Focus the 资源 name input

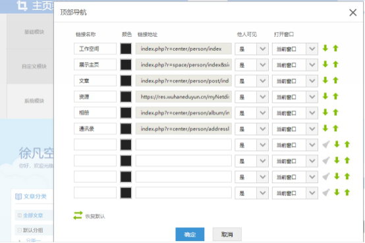(x=95, y=97)
